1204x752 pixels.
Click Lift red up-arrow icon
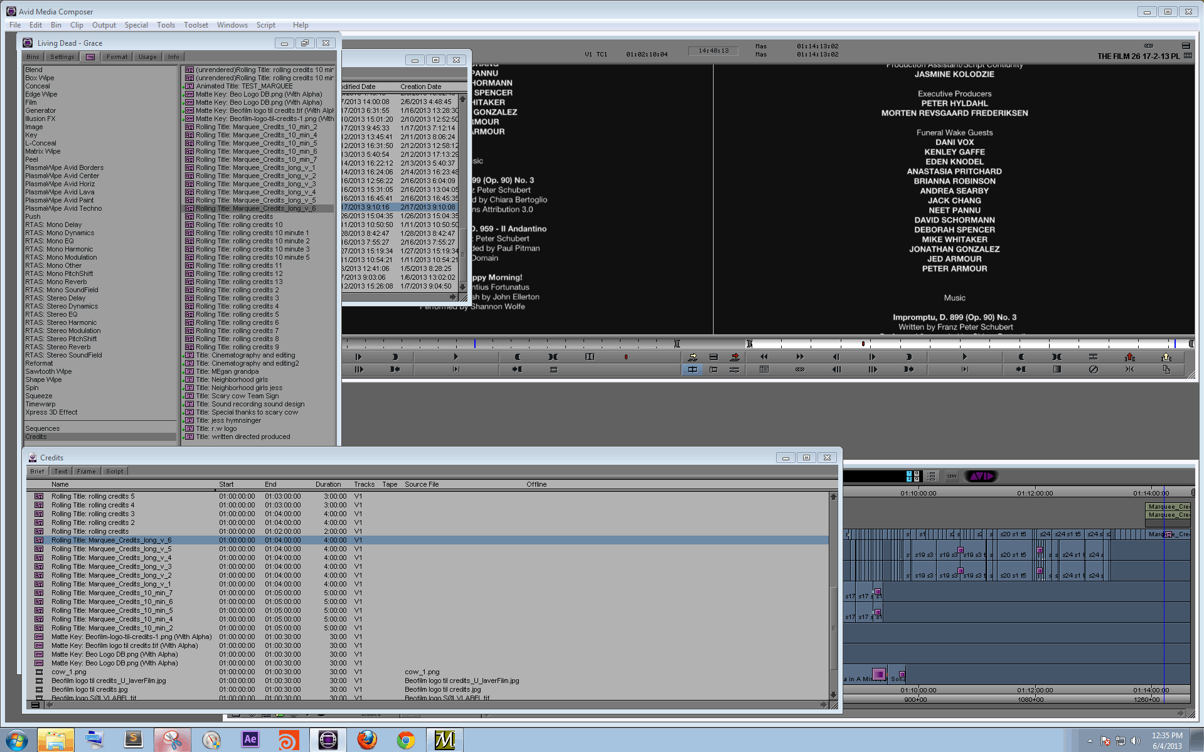tap(1130, 357)
